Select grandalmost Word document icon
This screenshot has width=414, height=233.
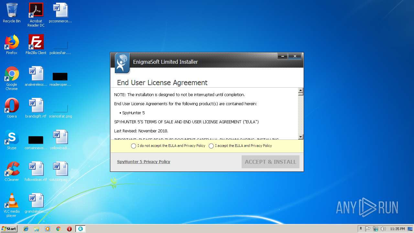36,203
